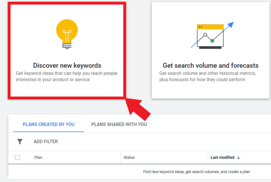Click the chart with blue arrow icon
Viewport: 271px width, 182px height.
[212, 35]
